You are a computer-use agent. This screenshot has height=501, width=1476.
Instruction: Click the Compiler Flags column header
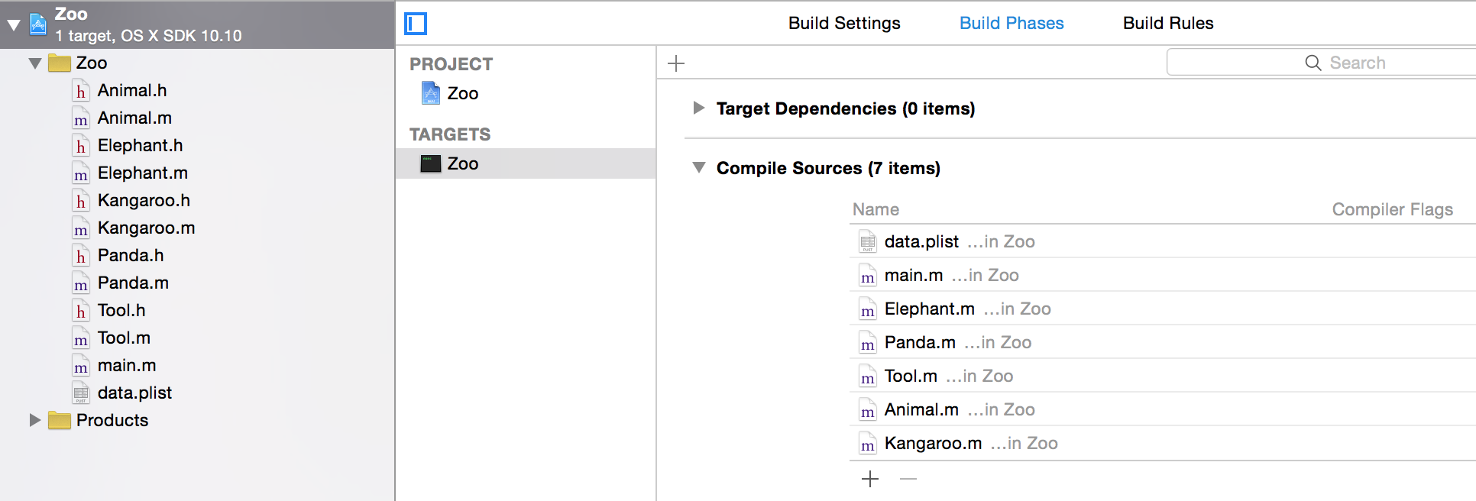tap(1393, 209)
